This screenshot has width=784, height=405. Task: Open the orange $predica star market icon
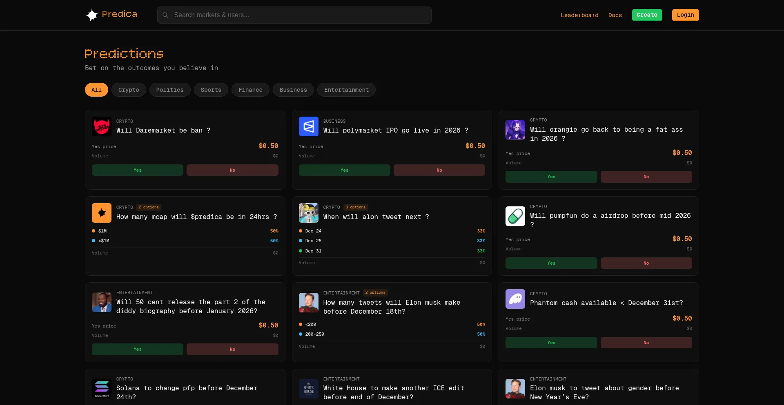[x=102, y=213]
